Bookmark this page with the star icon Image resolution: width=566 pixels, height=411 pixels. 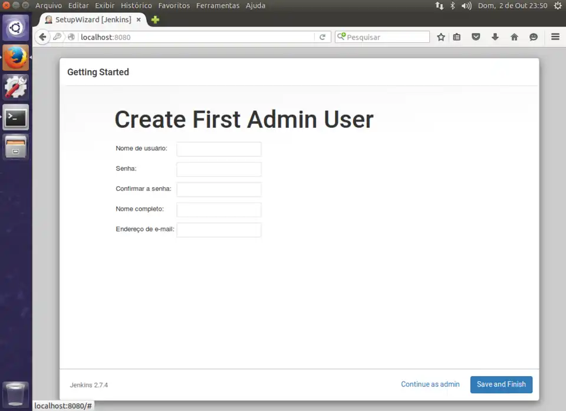pos(440,37)
